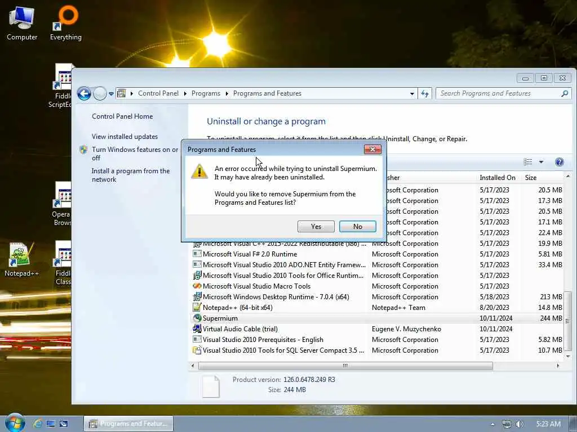The image size is (577, 432).
Task: Click the 5:23 AM taskbar clock
Action: [548, 424]
